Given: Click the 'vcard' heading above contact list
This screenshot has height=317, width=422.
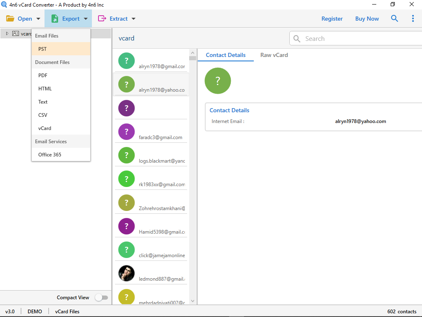Looking at the screenshot, I should pyautogui.click(x=126, y=38).
